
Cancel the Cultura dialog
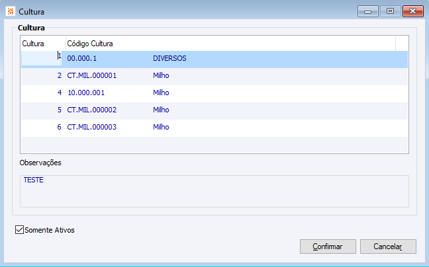coord(388,247)
